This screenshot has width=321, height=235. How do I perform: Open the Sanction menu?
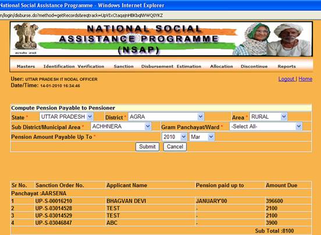(x=124, y=66)
